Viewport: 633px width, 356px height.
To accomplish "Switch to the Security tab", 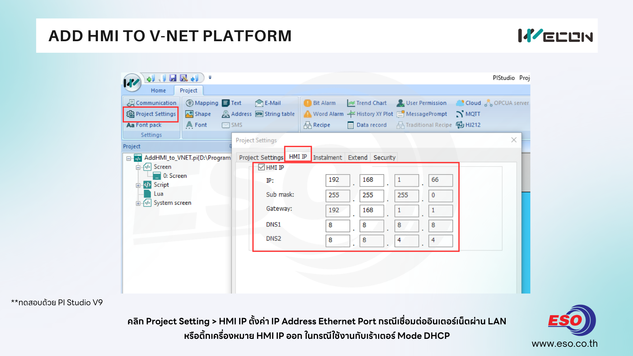I will [x=384, y=158].
